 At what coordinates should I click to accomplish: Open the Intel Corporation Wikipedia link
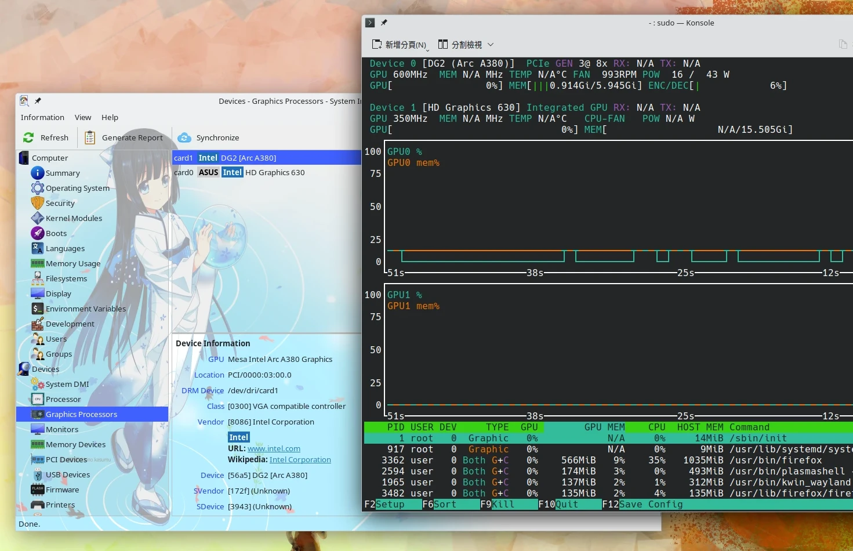tap(300, 459)
